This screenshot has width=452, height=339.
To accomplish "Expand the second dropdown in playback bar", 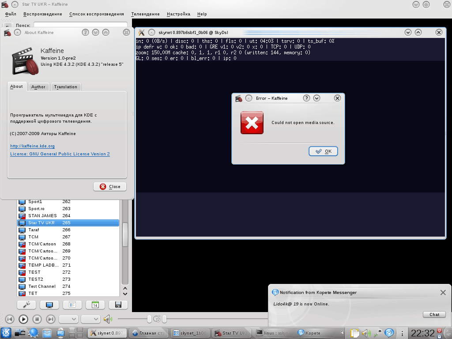I will [x=91, y=319].
